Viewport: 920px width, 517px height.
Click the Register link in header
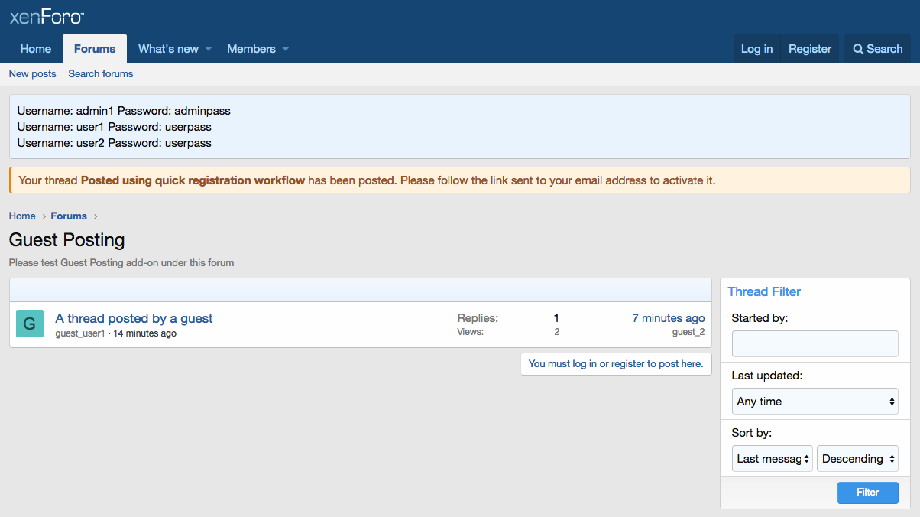[810, 49]
